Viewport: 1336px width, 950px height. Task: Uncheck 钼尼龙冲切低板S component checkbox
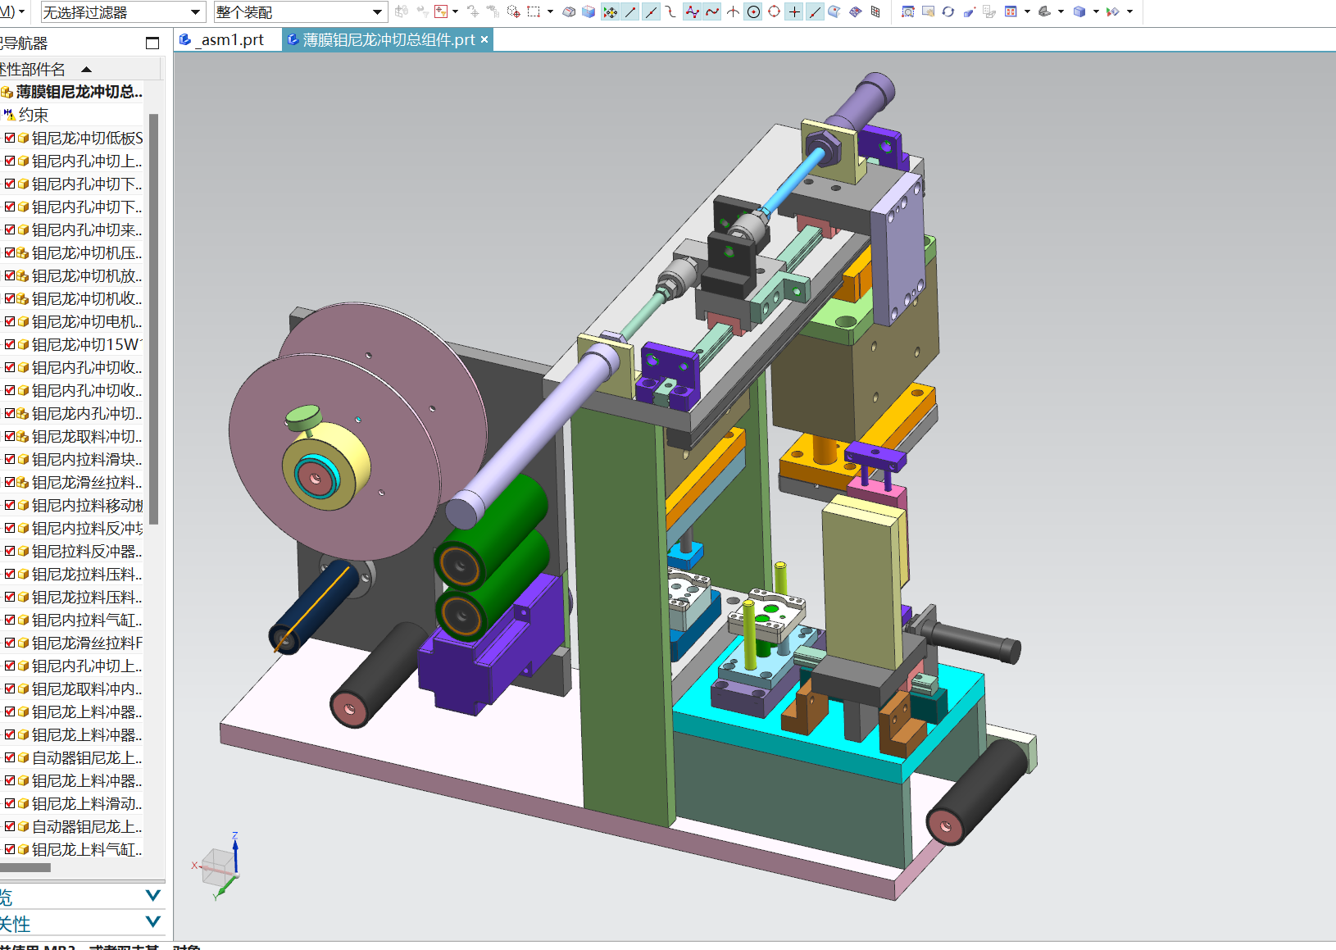tap(10, 138)
